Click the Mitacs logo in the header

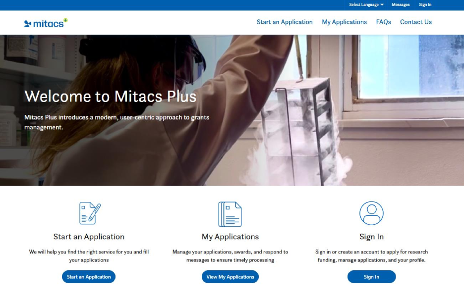pos(46,23)
